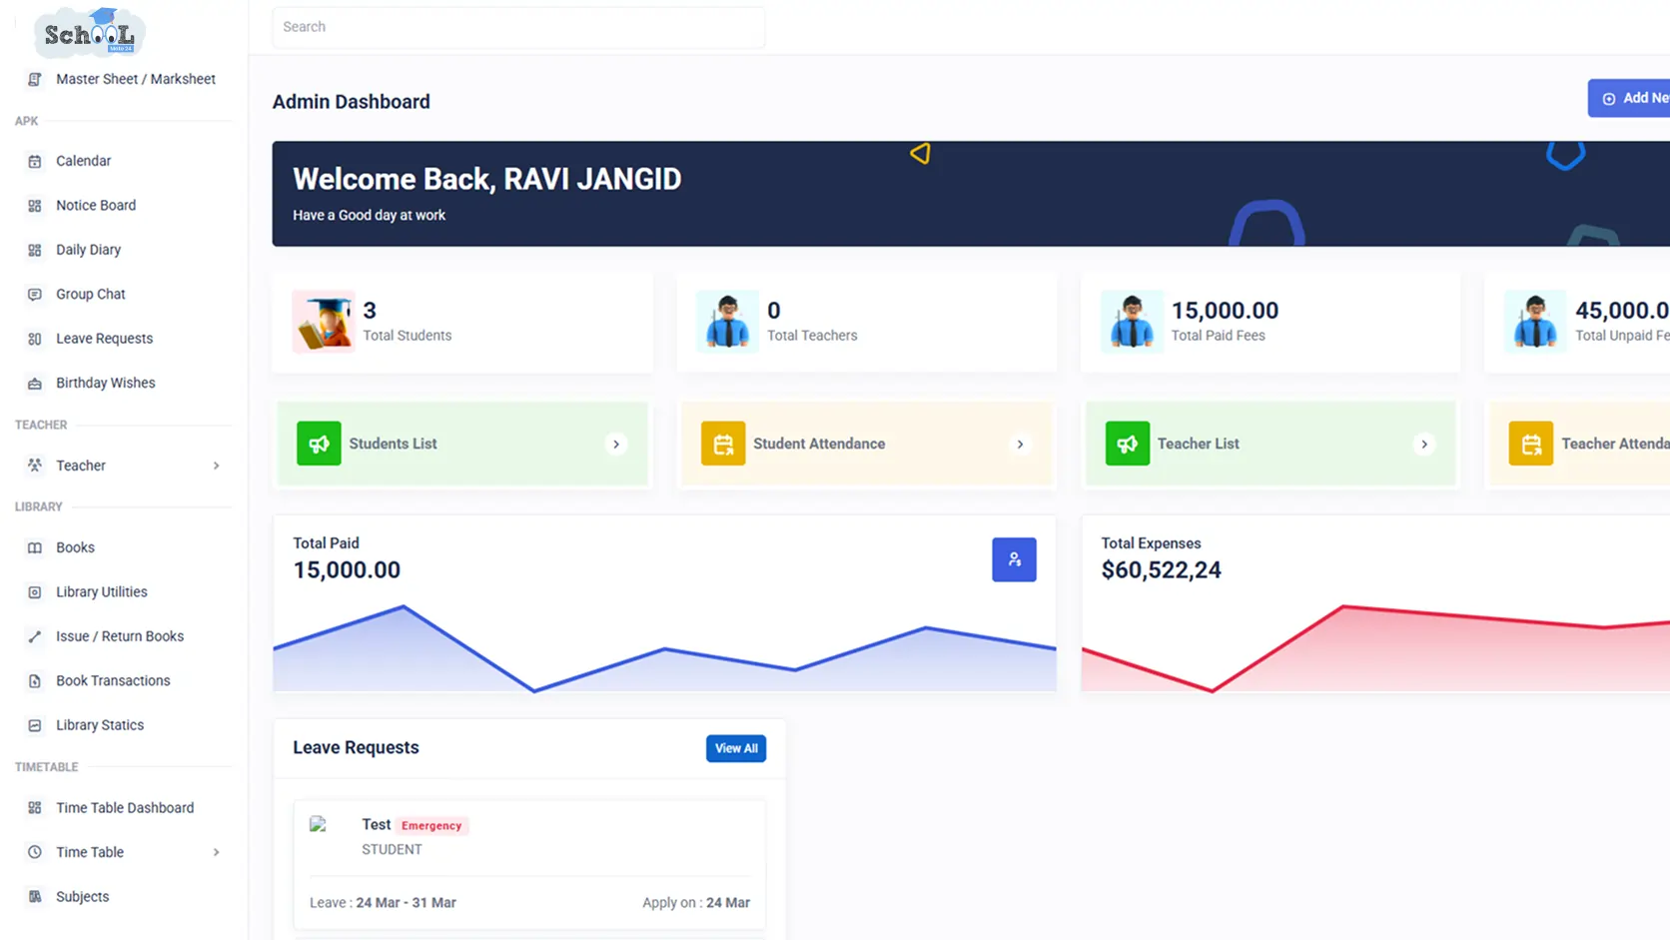Click the Time Table clock icon
This screenshot has width=1670, height=940.
click(x=35, y=852)
